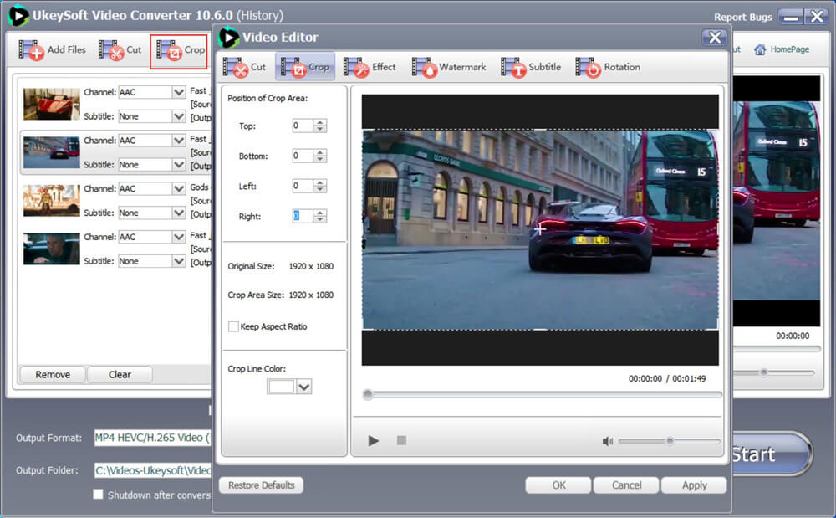The height and width of the screenshot is (518, 836).
Task: Click the Report Bugs link
Action: pos(742,17)
